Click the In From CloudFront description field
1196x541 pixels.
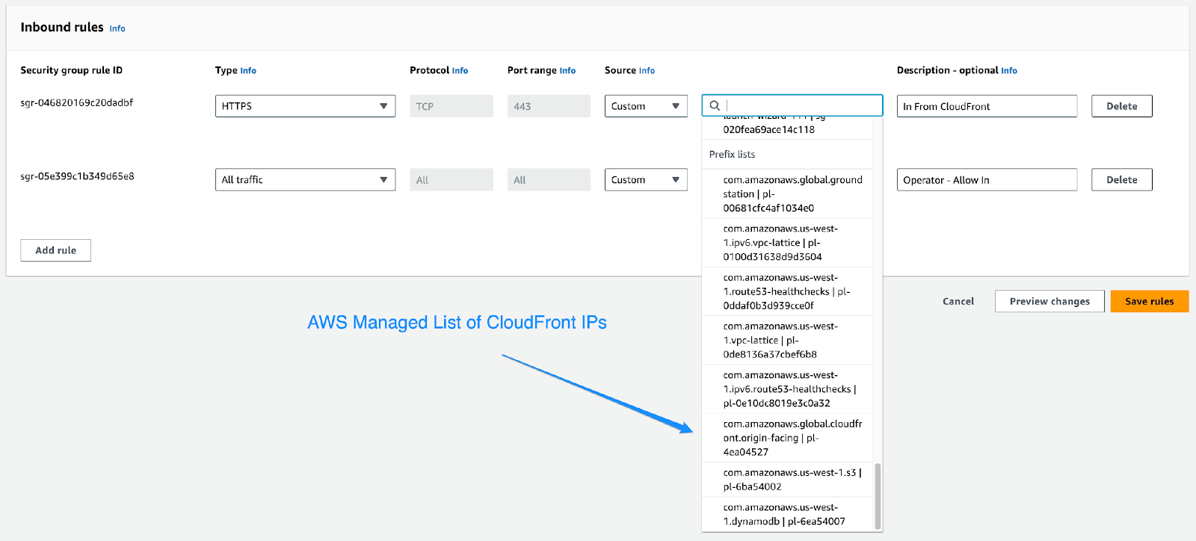click(x=986, y=106)
